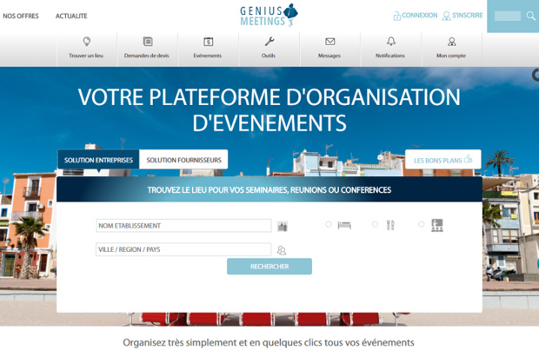Viewport: 539px width, 350px height.
Task: Open Les Bons Plans button
Action: point(443,160)
